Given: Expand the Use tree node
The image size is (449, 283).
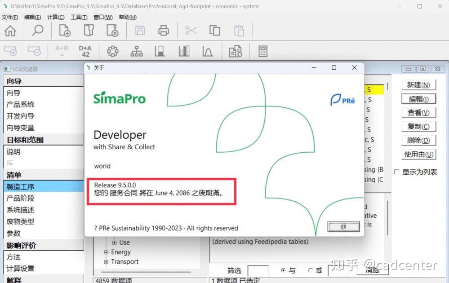Looking at the screenshot, I should (115, 242).
